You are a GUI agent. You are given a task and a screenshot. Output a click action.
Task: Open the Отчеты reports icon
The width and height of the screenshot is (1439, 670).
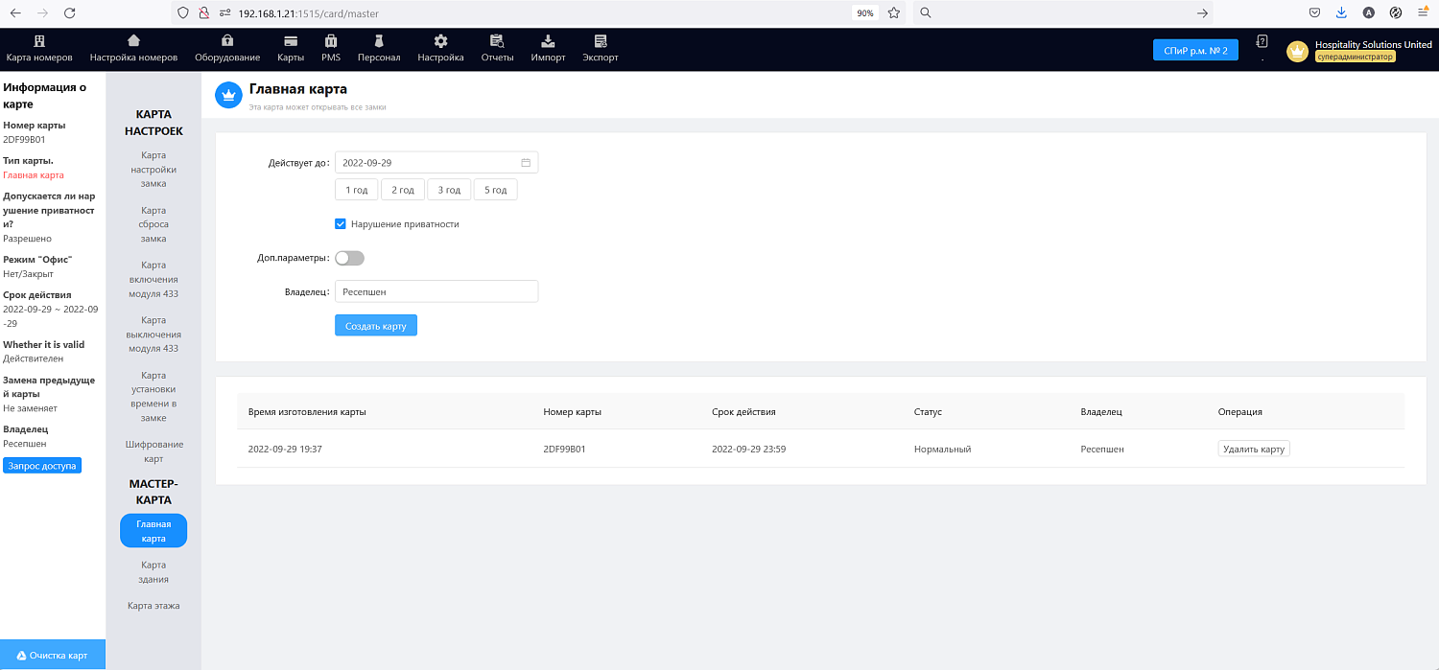(x=497, y=41)
